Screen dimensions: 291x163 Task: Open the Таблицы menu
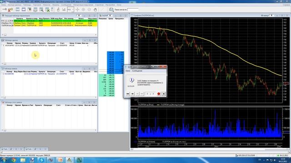tap(27, 5)
